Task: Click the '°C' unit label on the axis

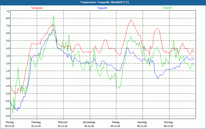Action: click(8, 12)
